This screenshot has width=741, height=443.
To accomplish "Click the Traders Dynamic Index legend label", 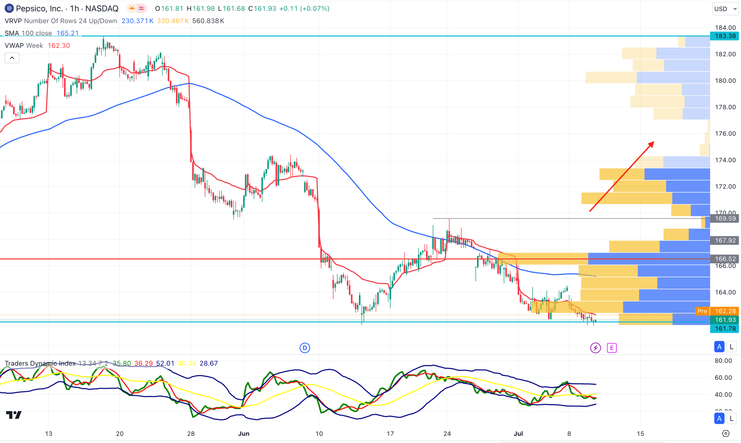I will click(40, 363).
